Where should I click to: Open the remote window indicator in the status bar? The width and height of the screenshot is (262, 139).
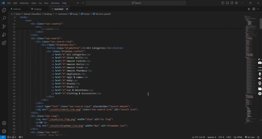[3, 137]
